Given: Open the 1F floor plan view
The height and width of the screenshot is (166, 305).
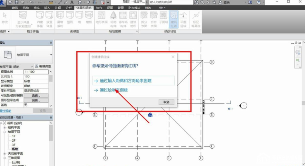Looking at the screenshot, I should click(x=14, y=136).
